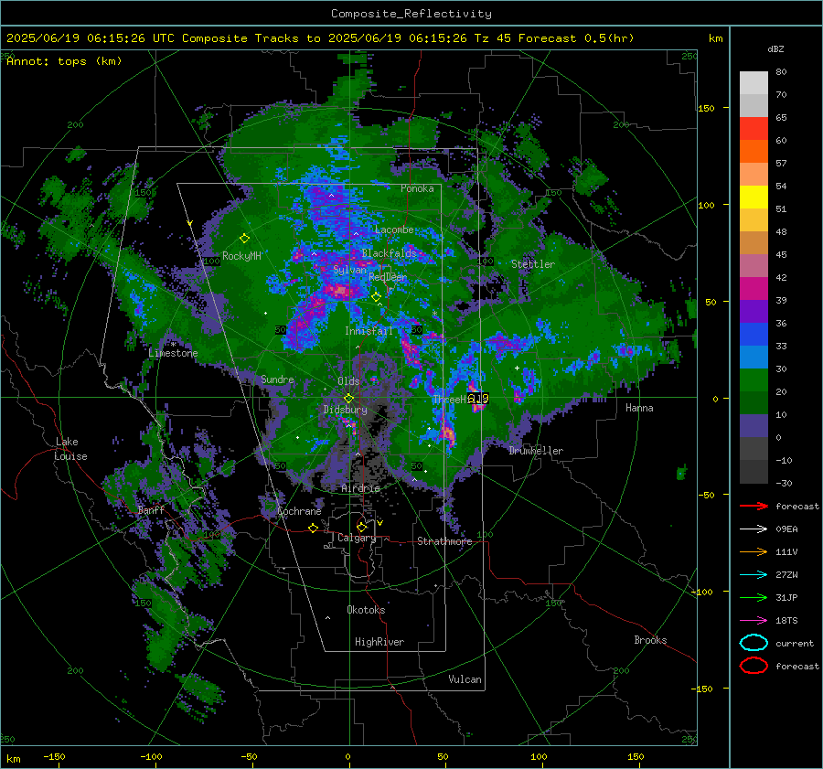Image resolution: width=823 pixels, height=769 pixels.
Task: Click the Okotoks city label
Action: tap(366, 610)
